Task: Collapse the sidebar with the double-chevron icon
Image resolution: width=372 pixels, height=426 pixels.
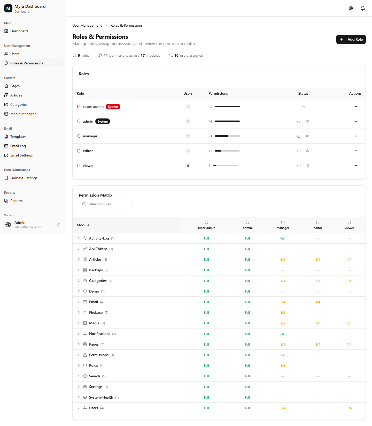Action: (59, 225)
